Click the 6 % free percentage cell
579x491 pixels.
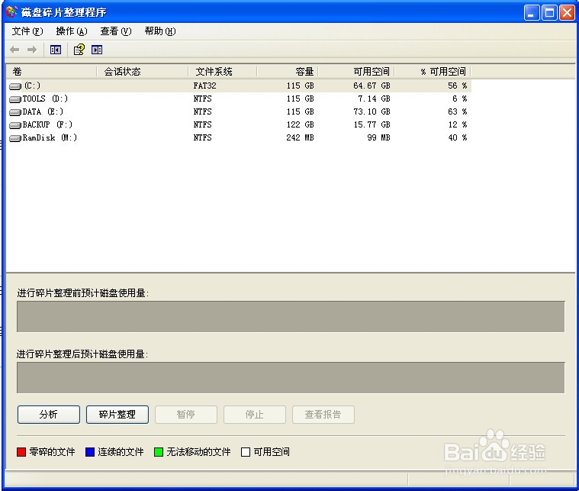(x=460, y=99)
